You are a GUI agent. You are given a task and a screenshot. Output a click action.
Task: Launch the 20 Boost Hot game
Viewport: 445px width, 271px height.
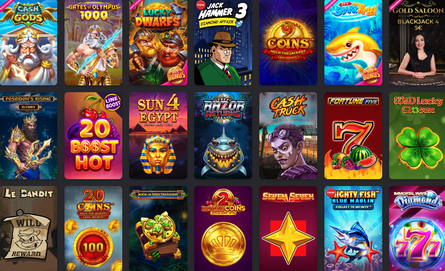click(93, 135)
